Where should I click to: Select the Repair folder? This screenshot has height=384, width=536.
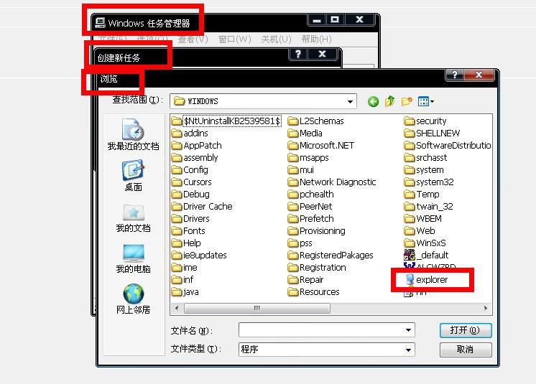[305, 279]
